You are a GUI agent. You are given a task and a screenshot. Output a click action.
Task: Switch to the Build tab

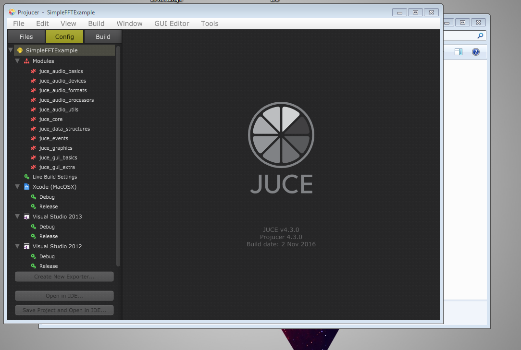point(103,36)
